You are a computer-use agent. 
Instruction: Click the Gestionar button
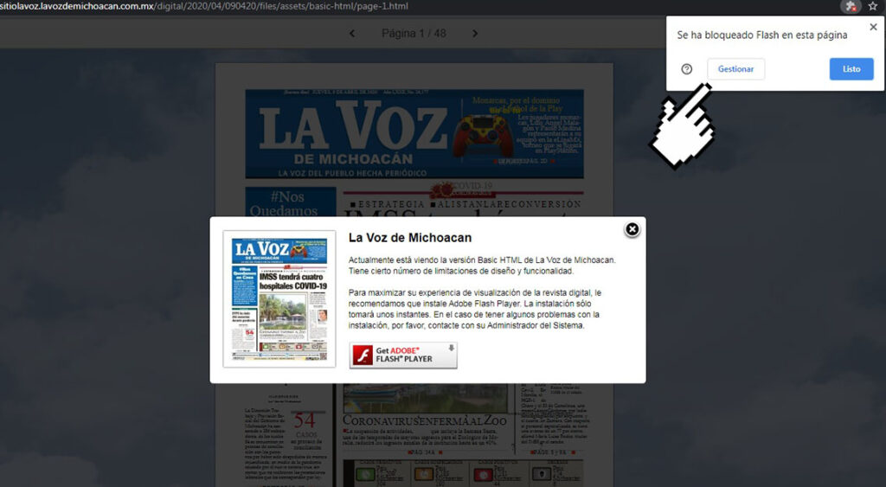click(x=735, y=69)
